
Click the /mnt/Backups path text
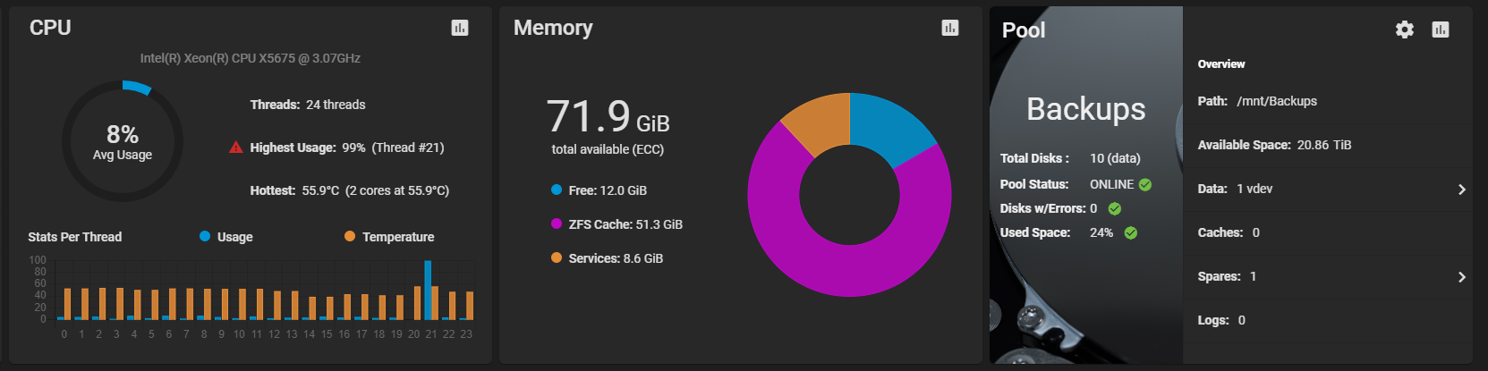click(x=1277, y=101)
